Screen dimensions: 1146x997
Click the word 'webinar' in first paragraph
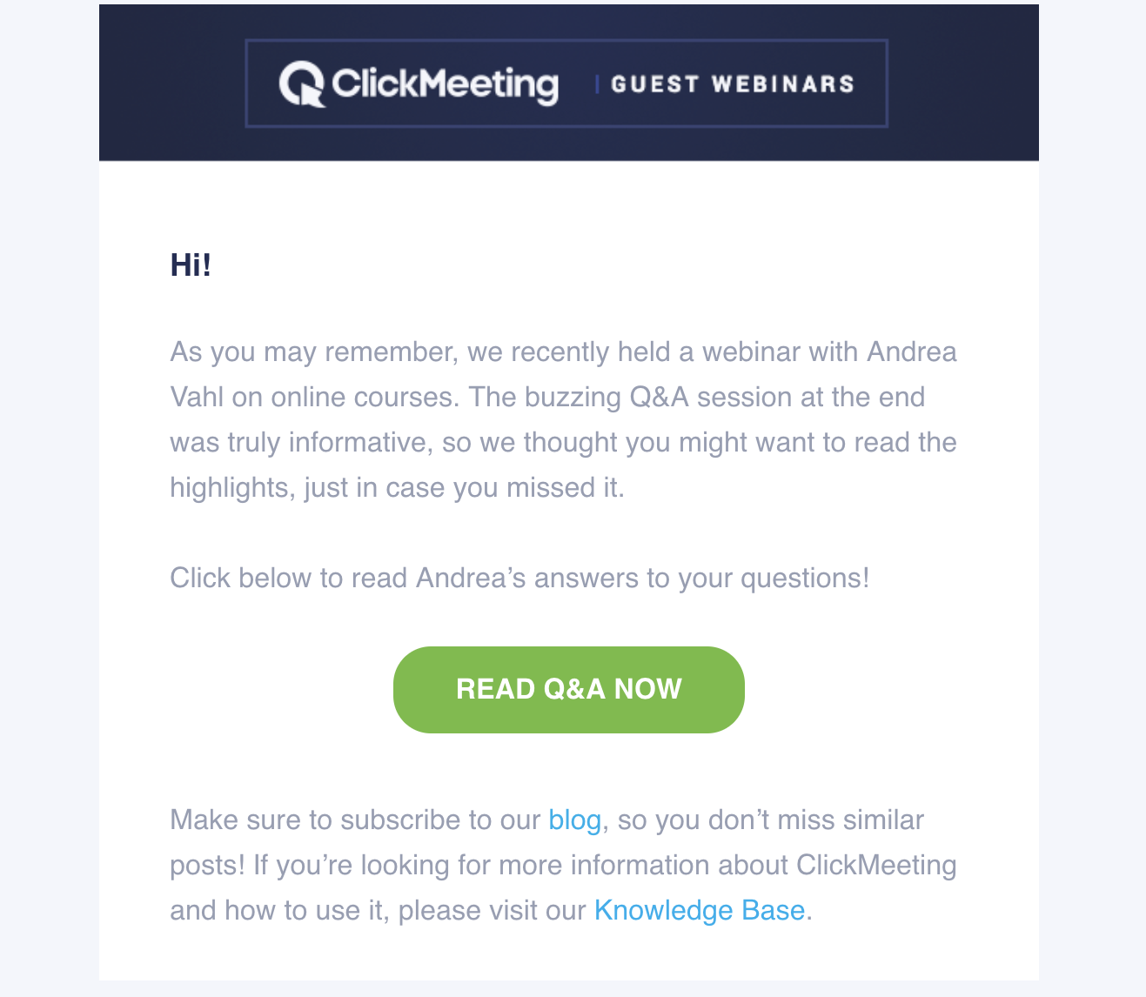click(x=751, y=351)
